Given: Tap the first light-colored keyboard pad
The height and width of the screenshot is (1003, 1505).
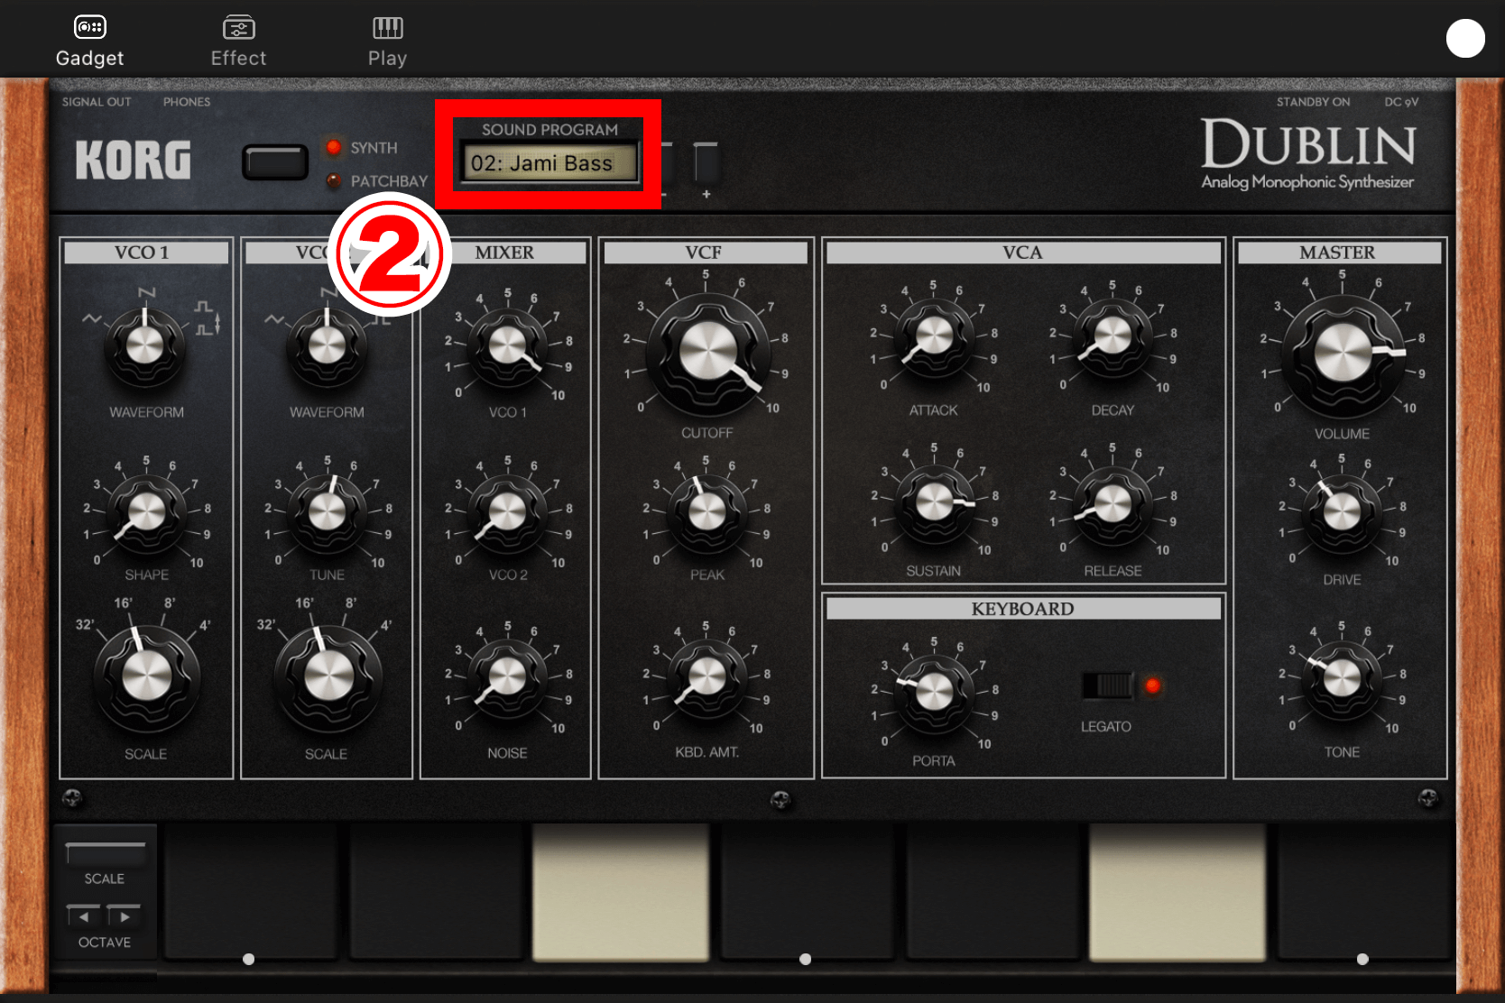Looking at the screenshot, I should (x=620, y=891).
